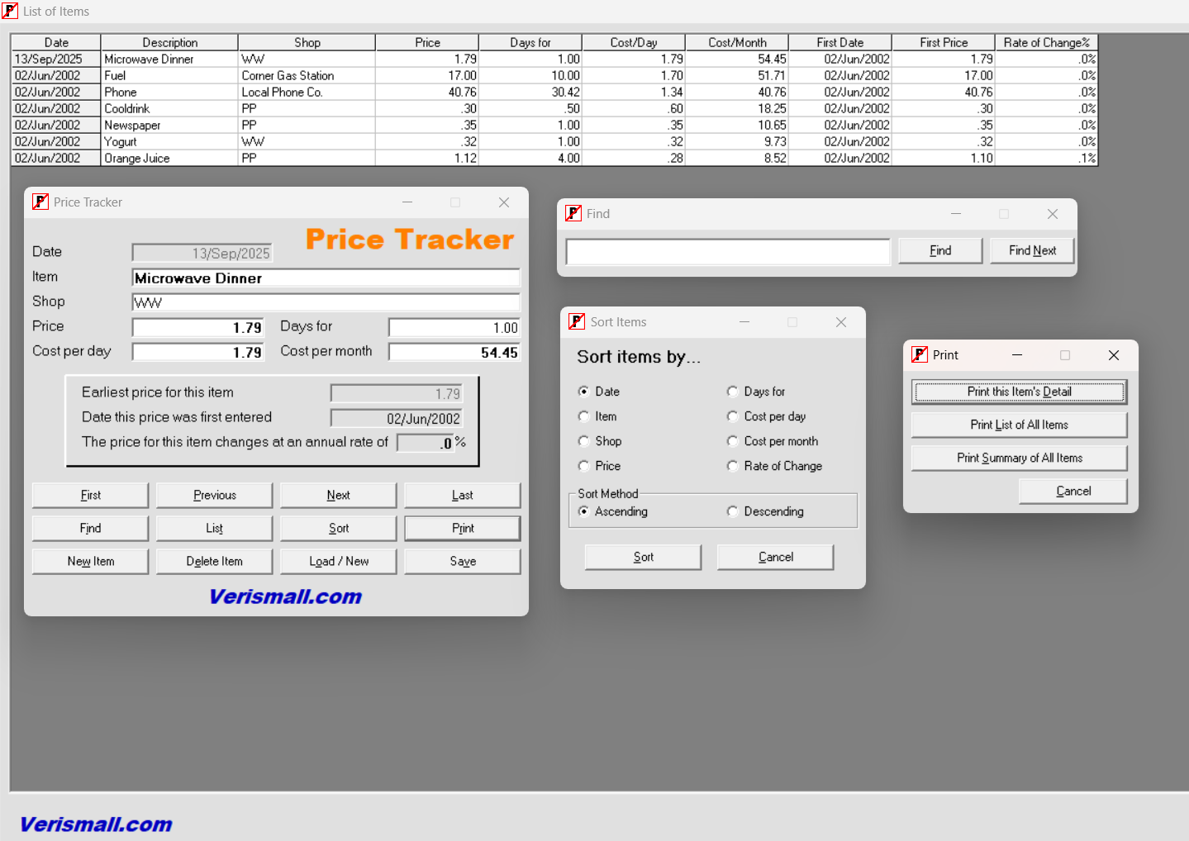1189x841 pixels.
Task: Click the Find dialog title bar icon
Action: (573, 213)
